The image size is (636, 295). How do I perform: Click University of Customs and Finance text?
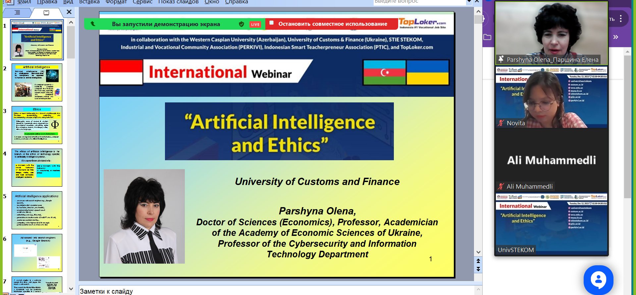click(317, 182)
